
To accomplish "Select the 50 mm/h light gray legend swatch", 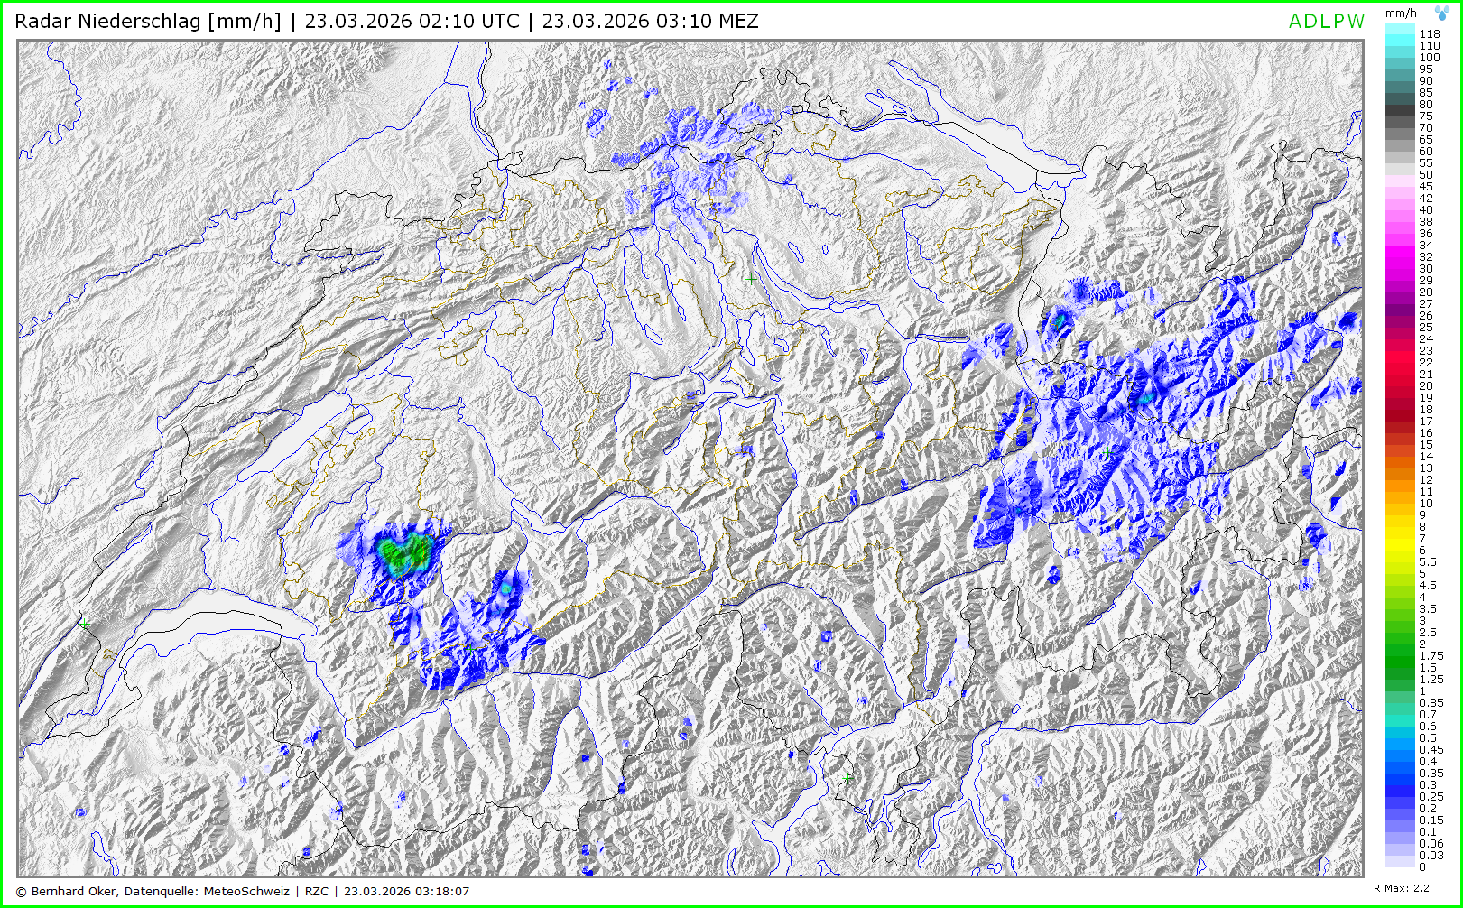I will point(1400,174).
